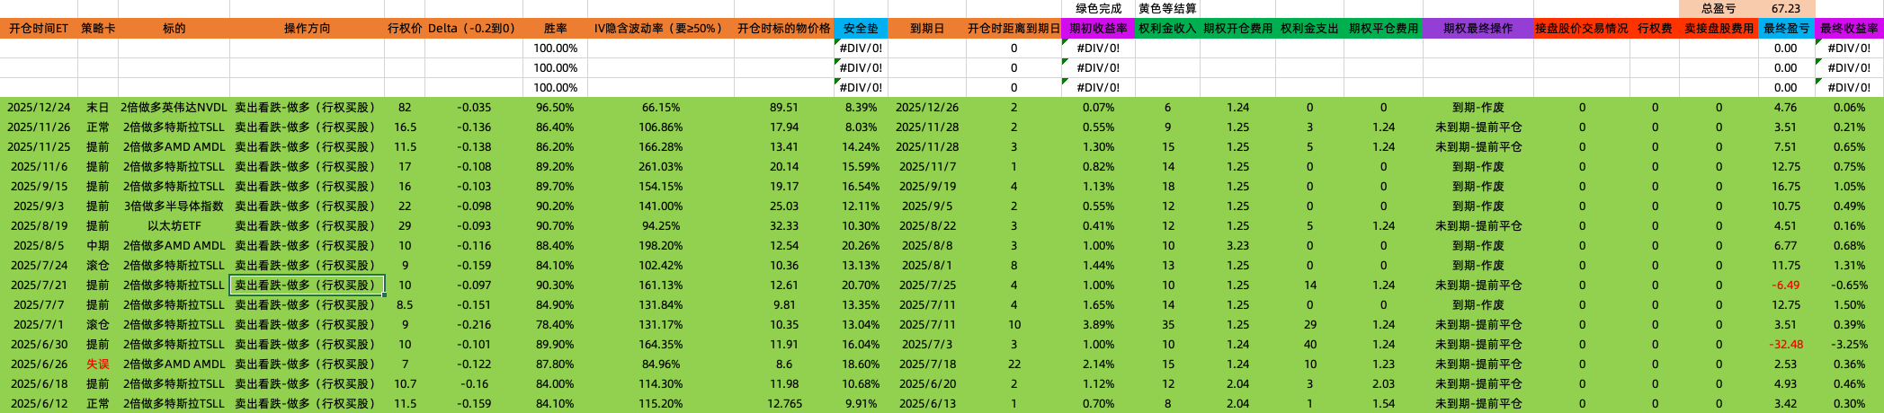Viewport: 1884px width, 413px height.
Task: Click the 总盈亏 label cell
Action: coord(1719,9)
